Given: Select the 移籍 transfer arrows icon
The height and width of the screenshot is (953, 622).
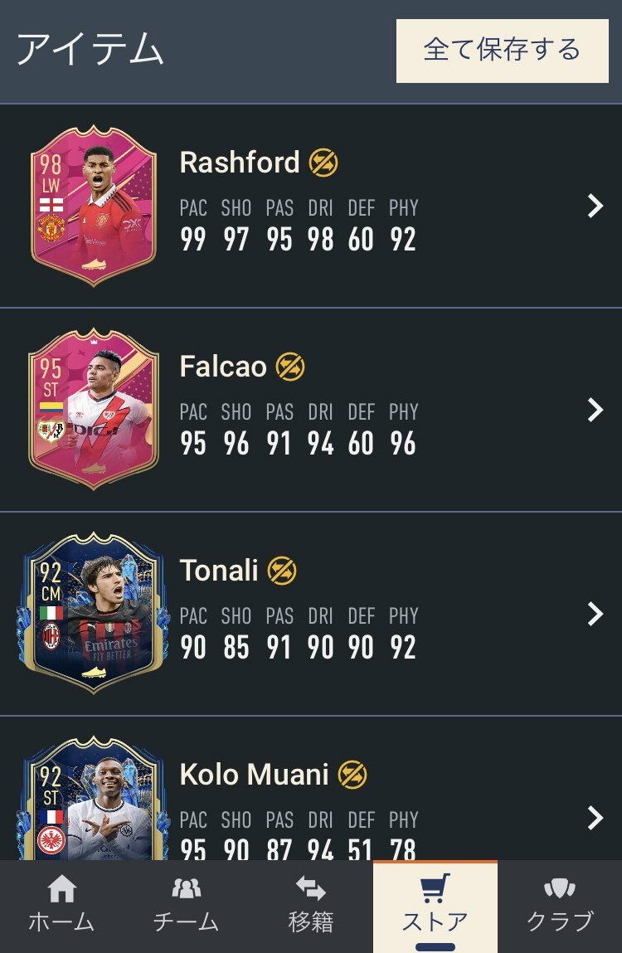Looking at the screenshot, I should pos(311,888).
